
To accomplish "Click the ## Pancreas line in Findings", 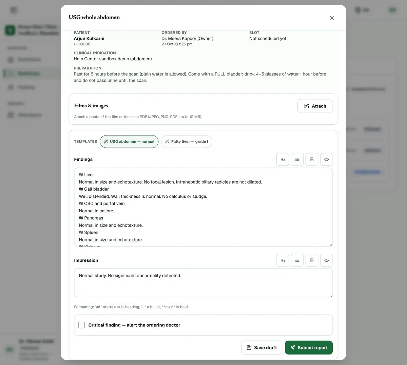I will (x=91, y=218).
